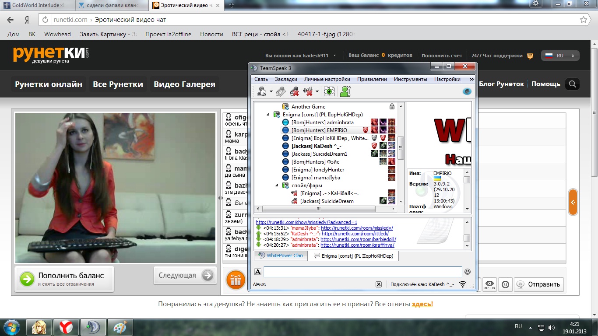Click the browser address bar

pyautogui.click(x=314, y=20)
